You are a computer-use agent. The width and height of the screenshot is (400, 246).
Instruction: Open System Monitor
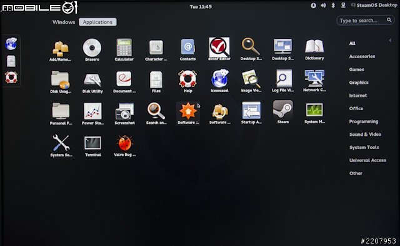tap(314, 113)
